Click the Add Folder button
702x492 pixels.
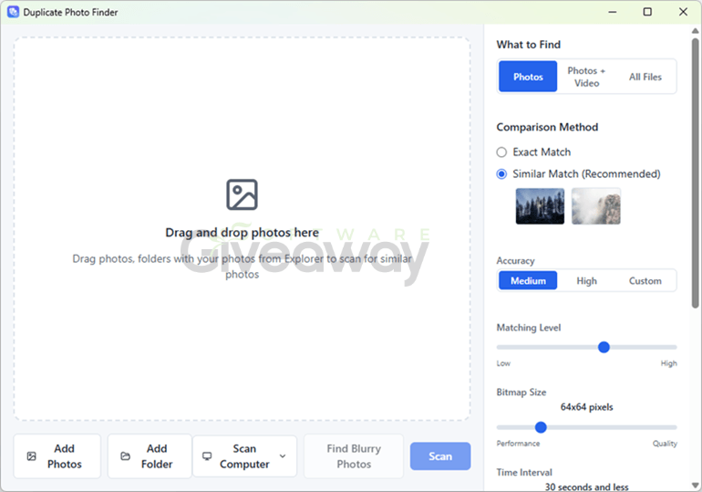tap(150, 456)
